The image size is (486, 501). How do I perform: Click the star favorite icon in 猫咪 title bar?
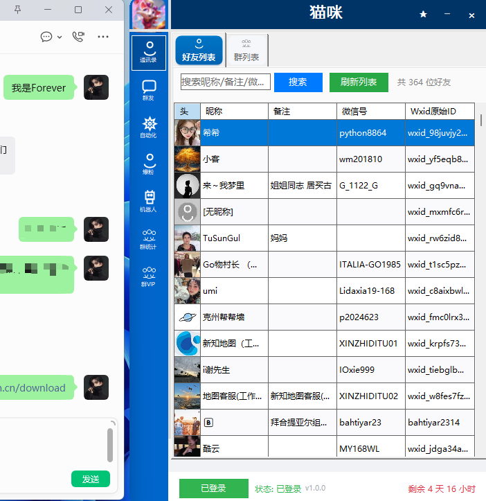pos(423,14)
